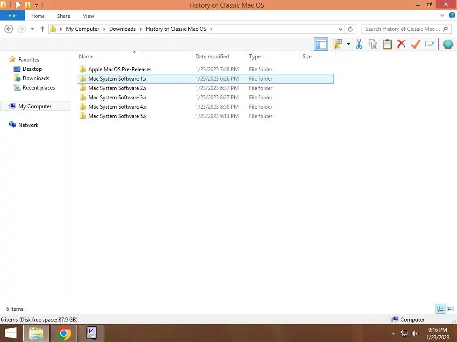Open the Share ribbon tab

tap(63, 16)
